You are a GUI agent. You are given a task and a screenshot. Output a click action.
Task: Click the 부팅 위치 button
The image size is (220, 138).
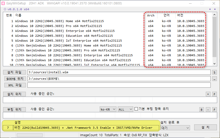(14, 109)
